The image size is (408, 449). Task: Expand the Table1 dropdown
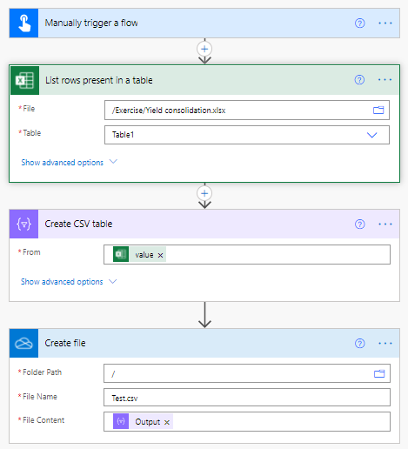371,135
